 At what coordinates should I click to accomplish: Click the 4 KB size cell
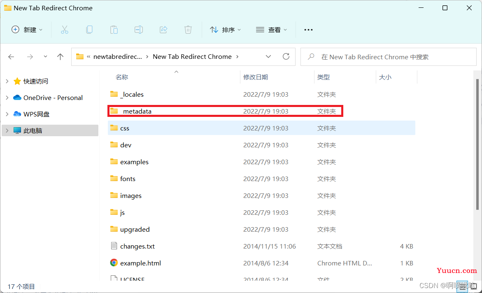[406, 246]
